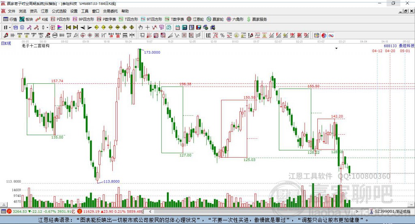The width and height of the screenshot is (415, 224).
Task: Open the 公式选股 menu
Action: click(x=59, y=11)
